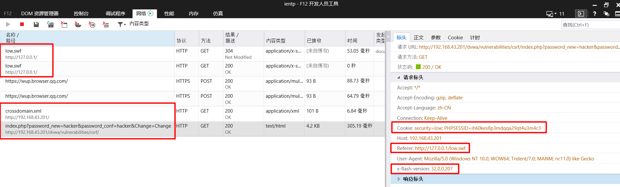
Task: Toggle the always refresh from server icon
Action: click(x=50, y=24)
